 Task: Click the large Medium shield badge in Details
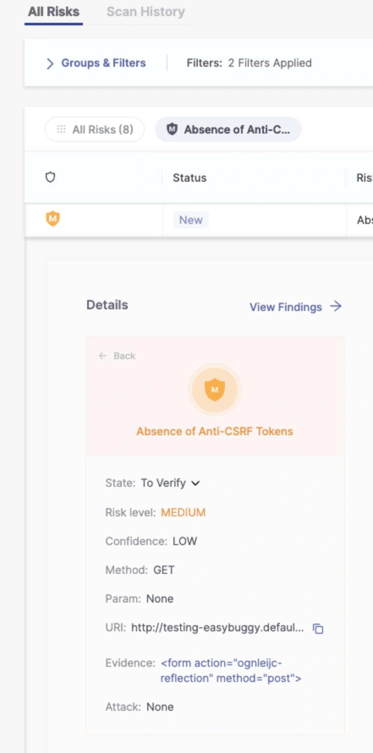click(x=215, y=389)
